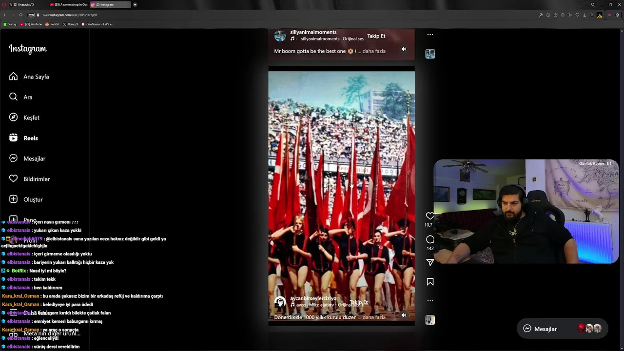Share the flag parade reel
The height and width of the screenshot is (351, 624).
(x=430, y=262)
